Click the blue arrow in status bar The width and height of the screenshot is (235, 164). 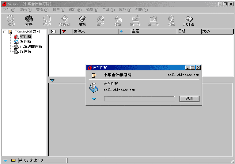pyautogui.click(x=6, y=161)
